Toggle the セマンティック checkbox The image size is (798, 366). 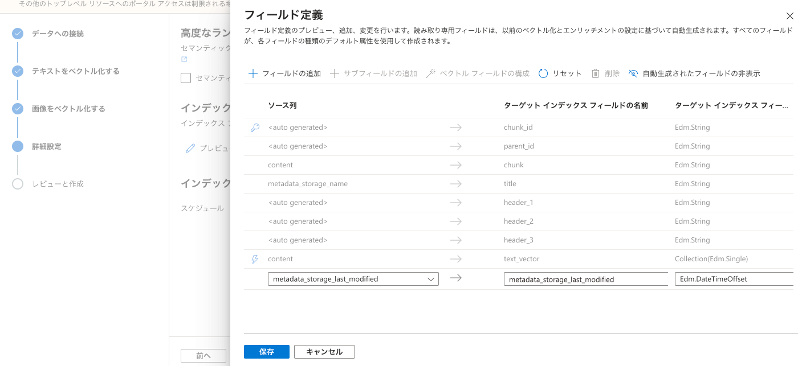click(186, 78)
